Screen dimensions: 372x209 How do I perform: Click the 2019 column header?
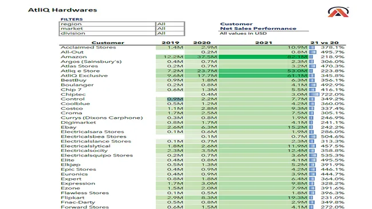tap(171, 43)
